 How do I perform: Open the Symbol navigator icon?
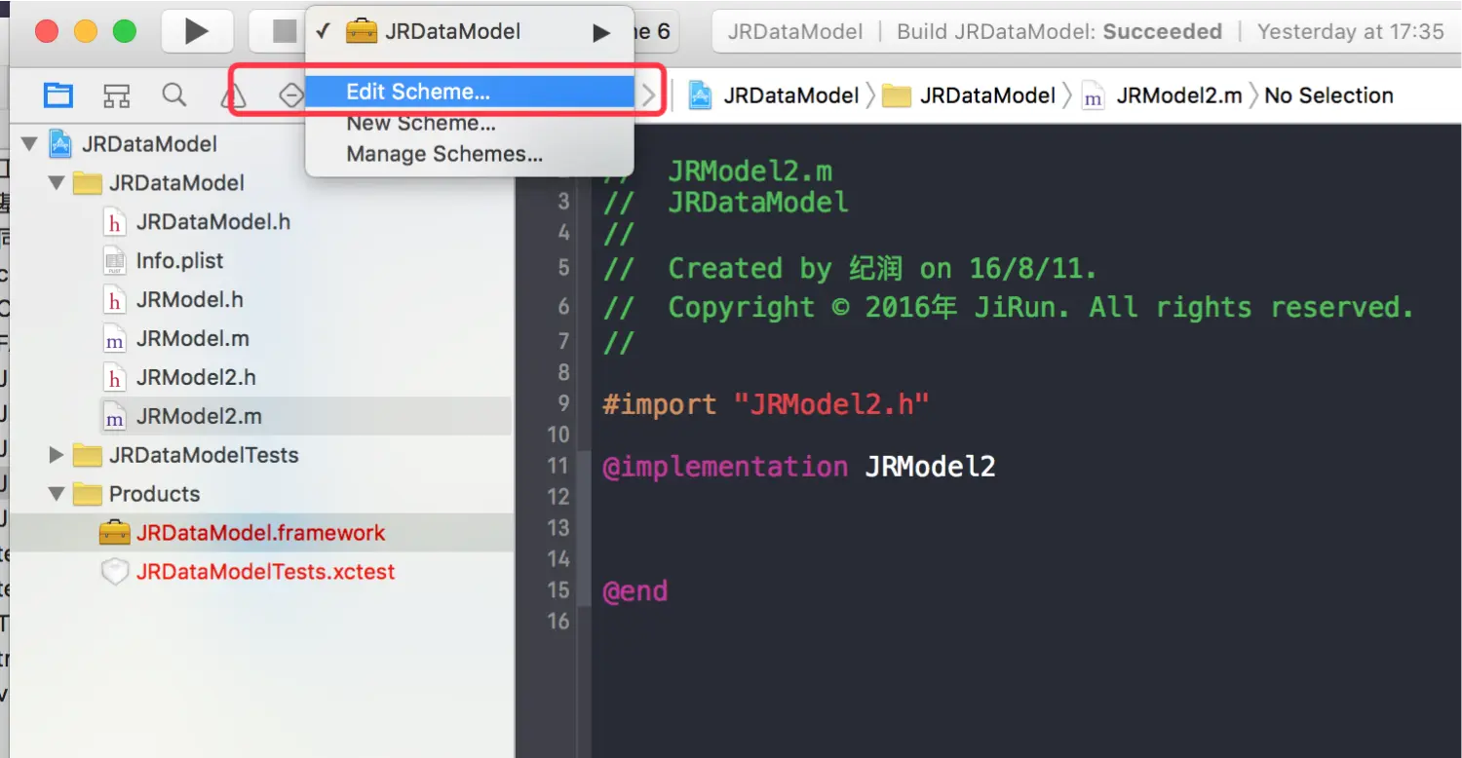coord(117,95)
